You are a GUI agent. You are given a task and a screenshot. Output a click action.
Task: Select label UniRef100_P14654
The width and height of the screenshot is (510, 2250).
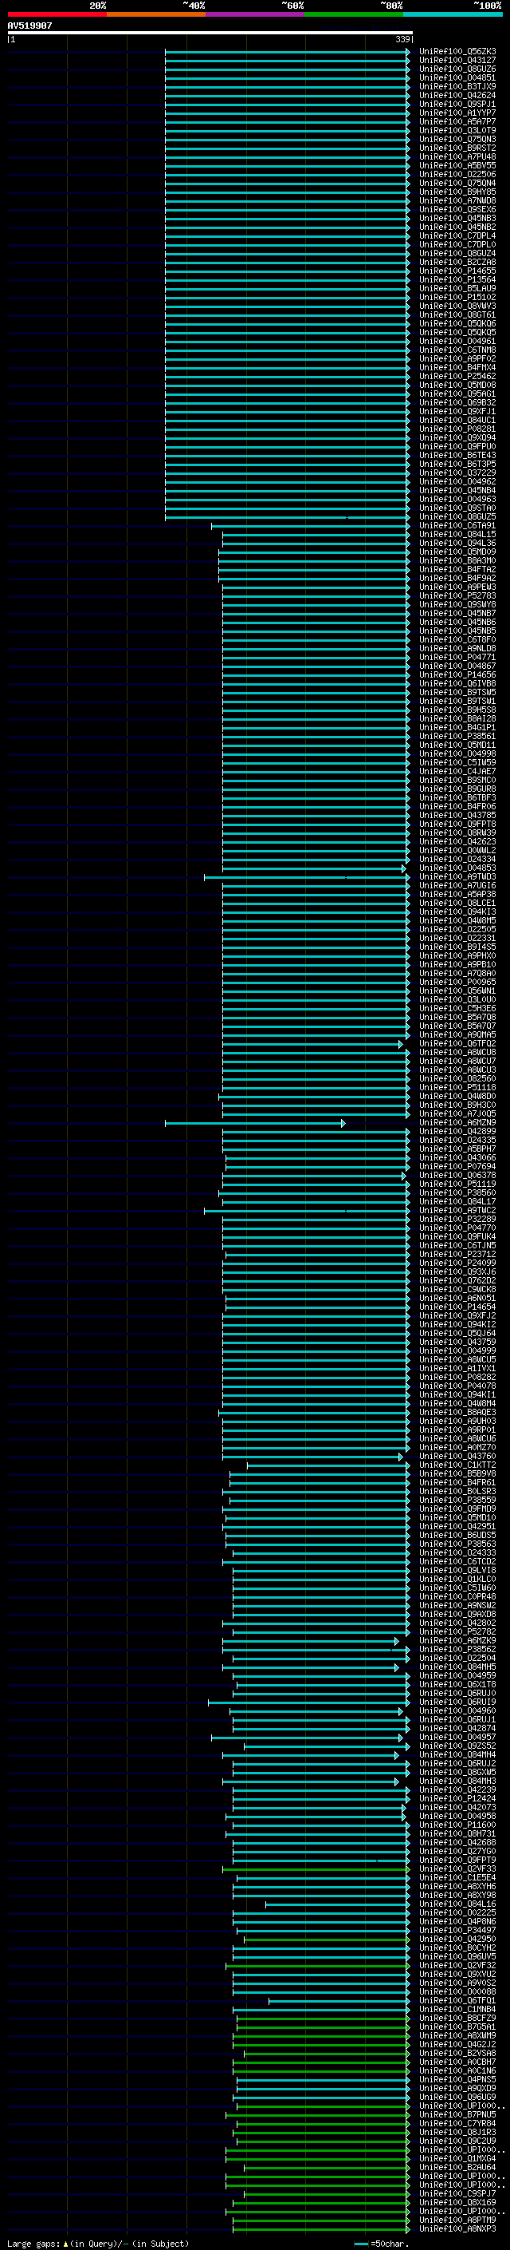[457, 1307]
